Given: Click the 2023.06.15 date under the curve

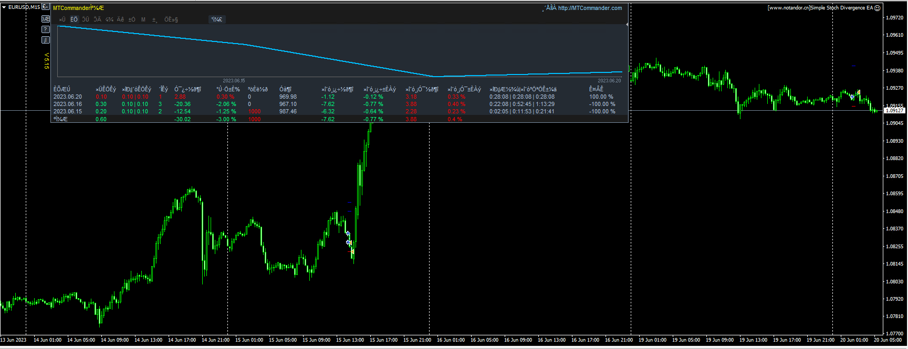Looking at the screenshot, I should [x=234, y=81].
